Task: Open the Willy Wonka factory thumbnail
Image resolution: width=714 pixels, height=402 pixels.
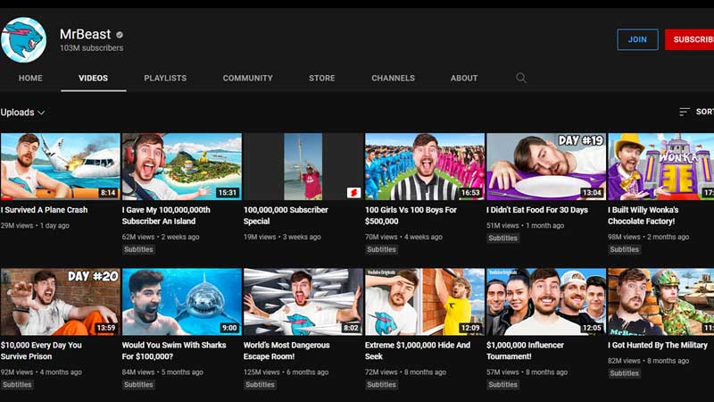Action: (660, 166)
